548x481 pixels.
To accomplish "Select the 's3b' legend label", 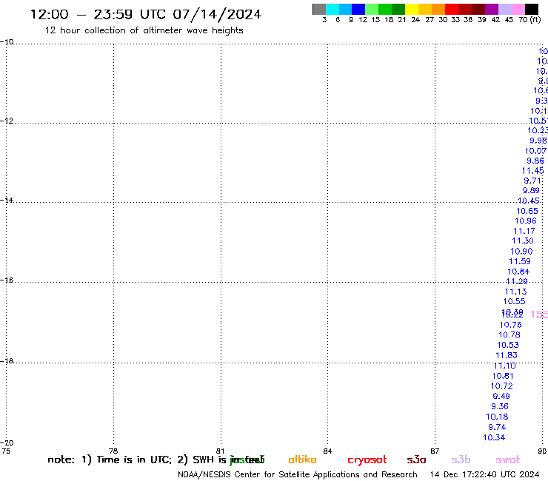I will tap(461, 460).
